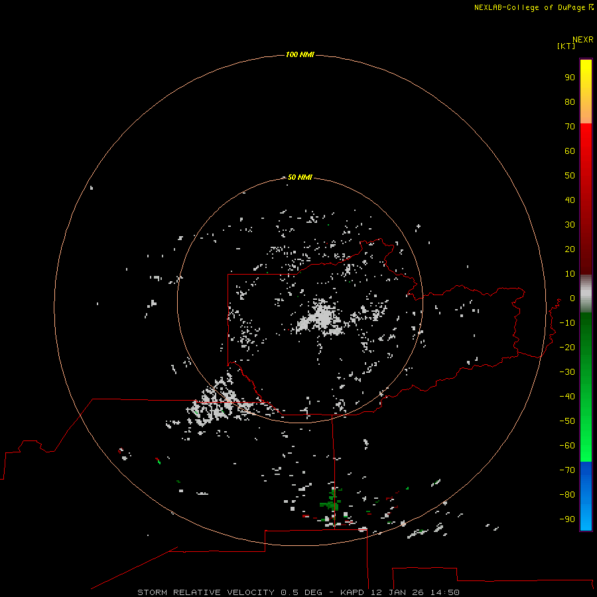Click the -20 scale value
This screenshot has height=597, width=597.
click(x=567, y=347)
